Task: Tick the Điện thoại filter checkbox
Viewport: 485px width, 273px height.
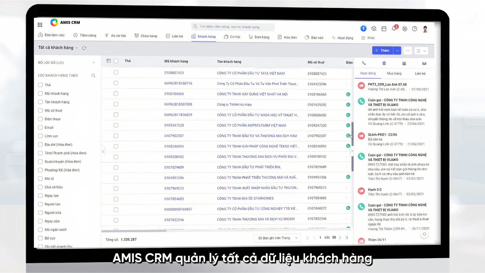Action: 41,119
